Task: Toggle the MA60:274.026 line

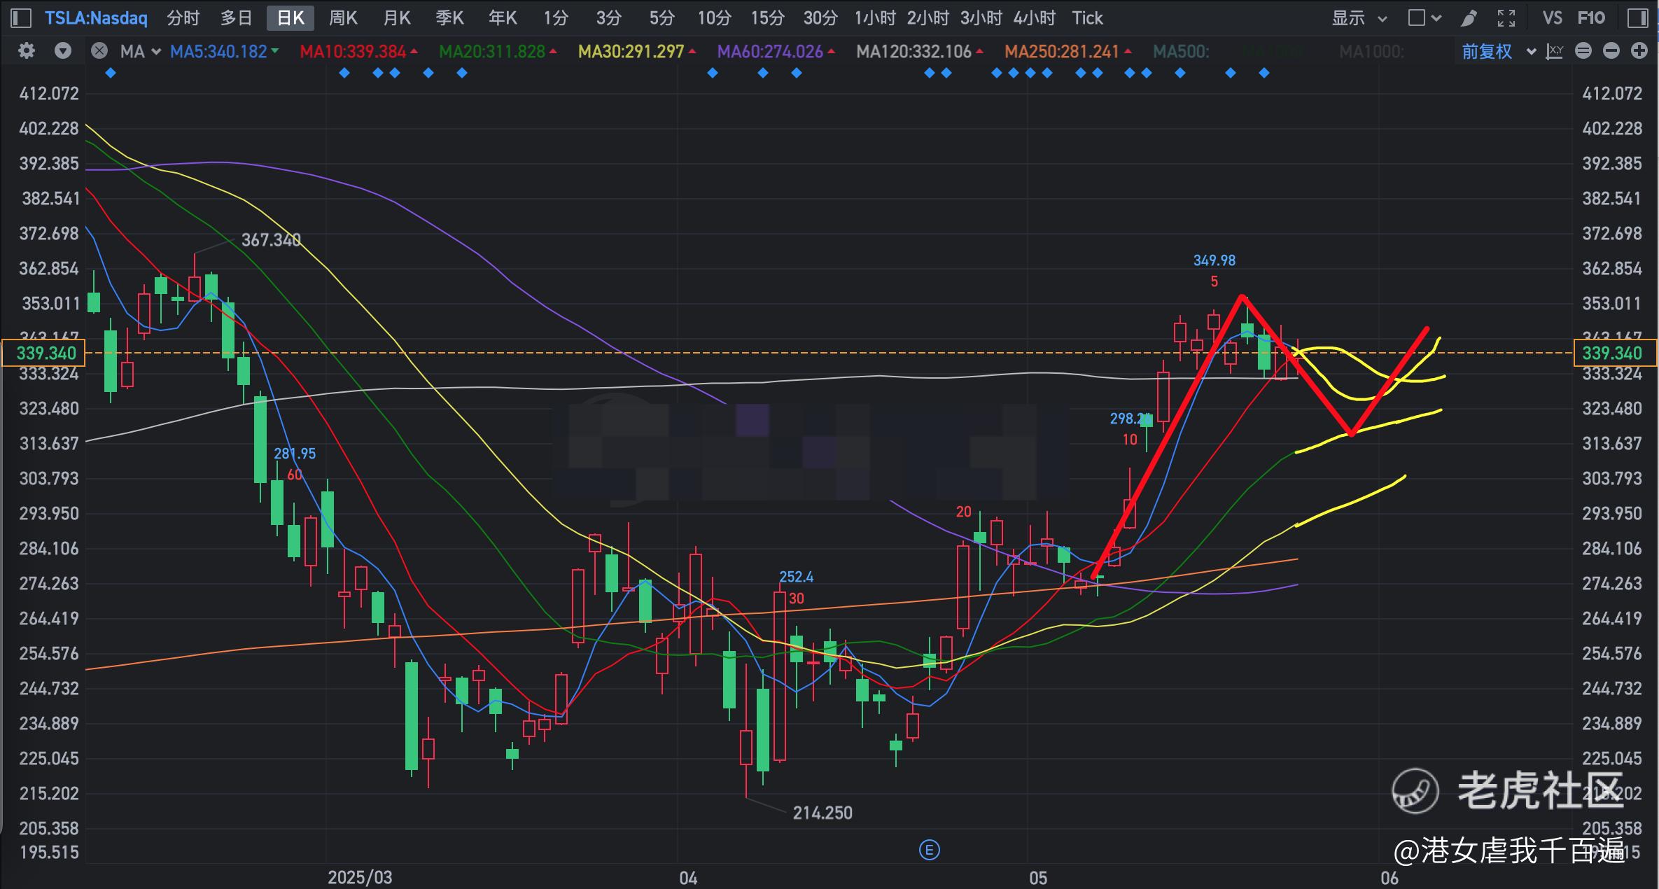Action: coord(776,51)
